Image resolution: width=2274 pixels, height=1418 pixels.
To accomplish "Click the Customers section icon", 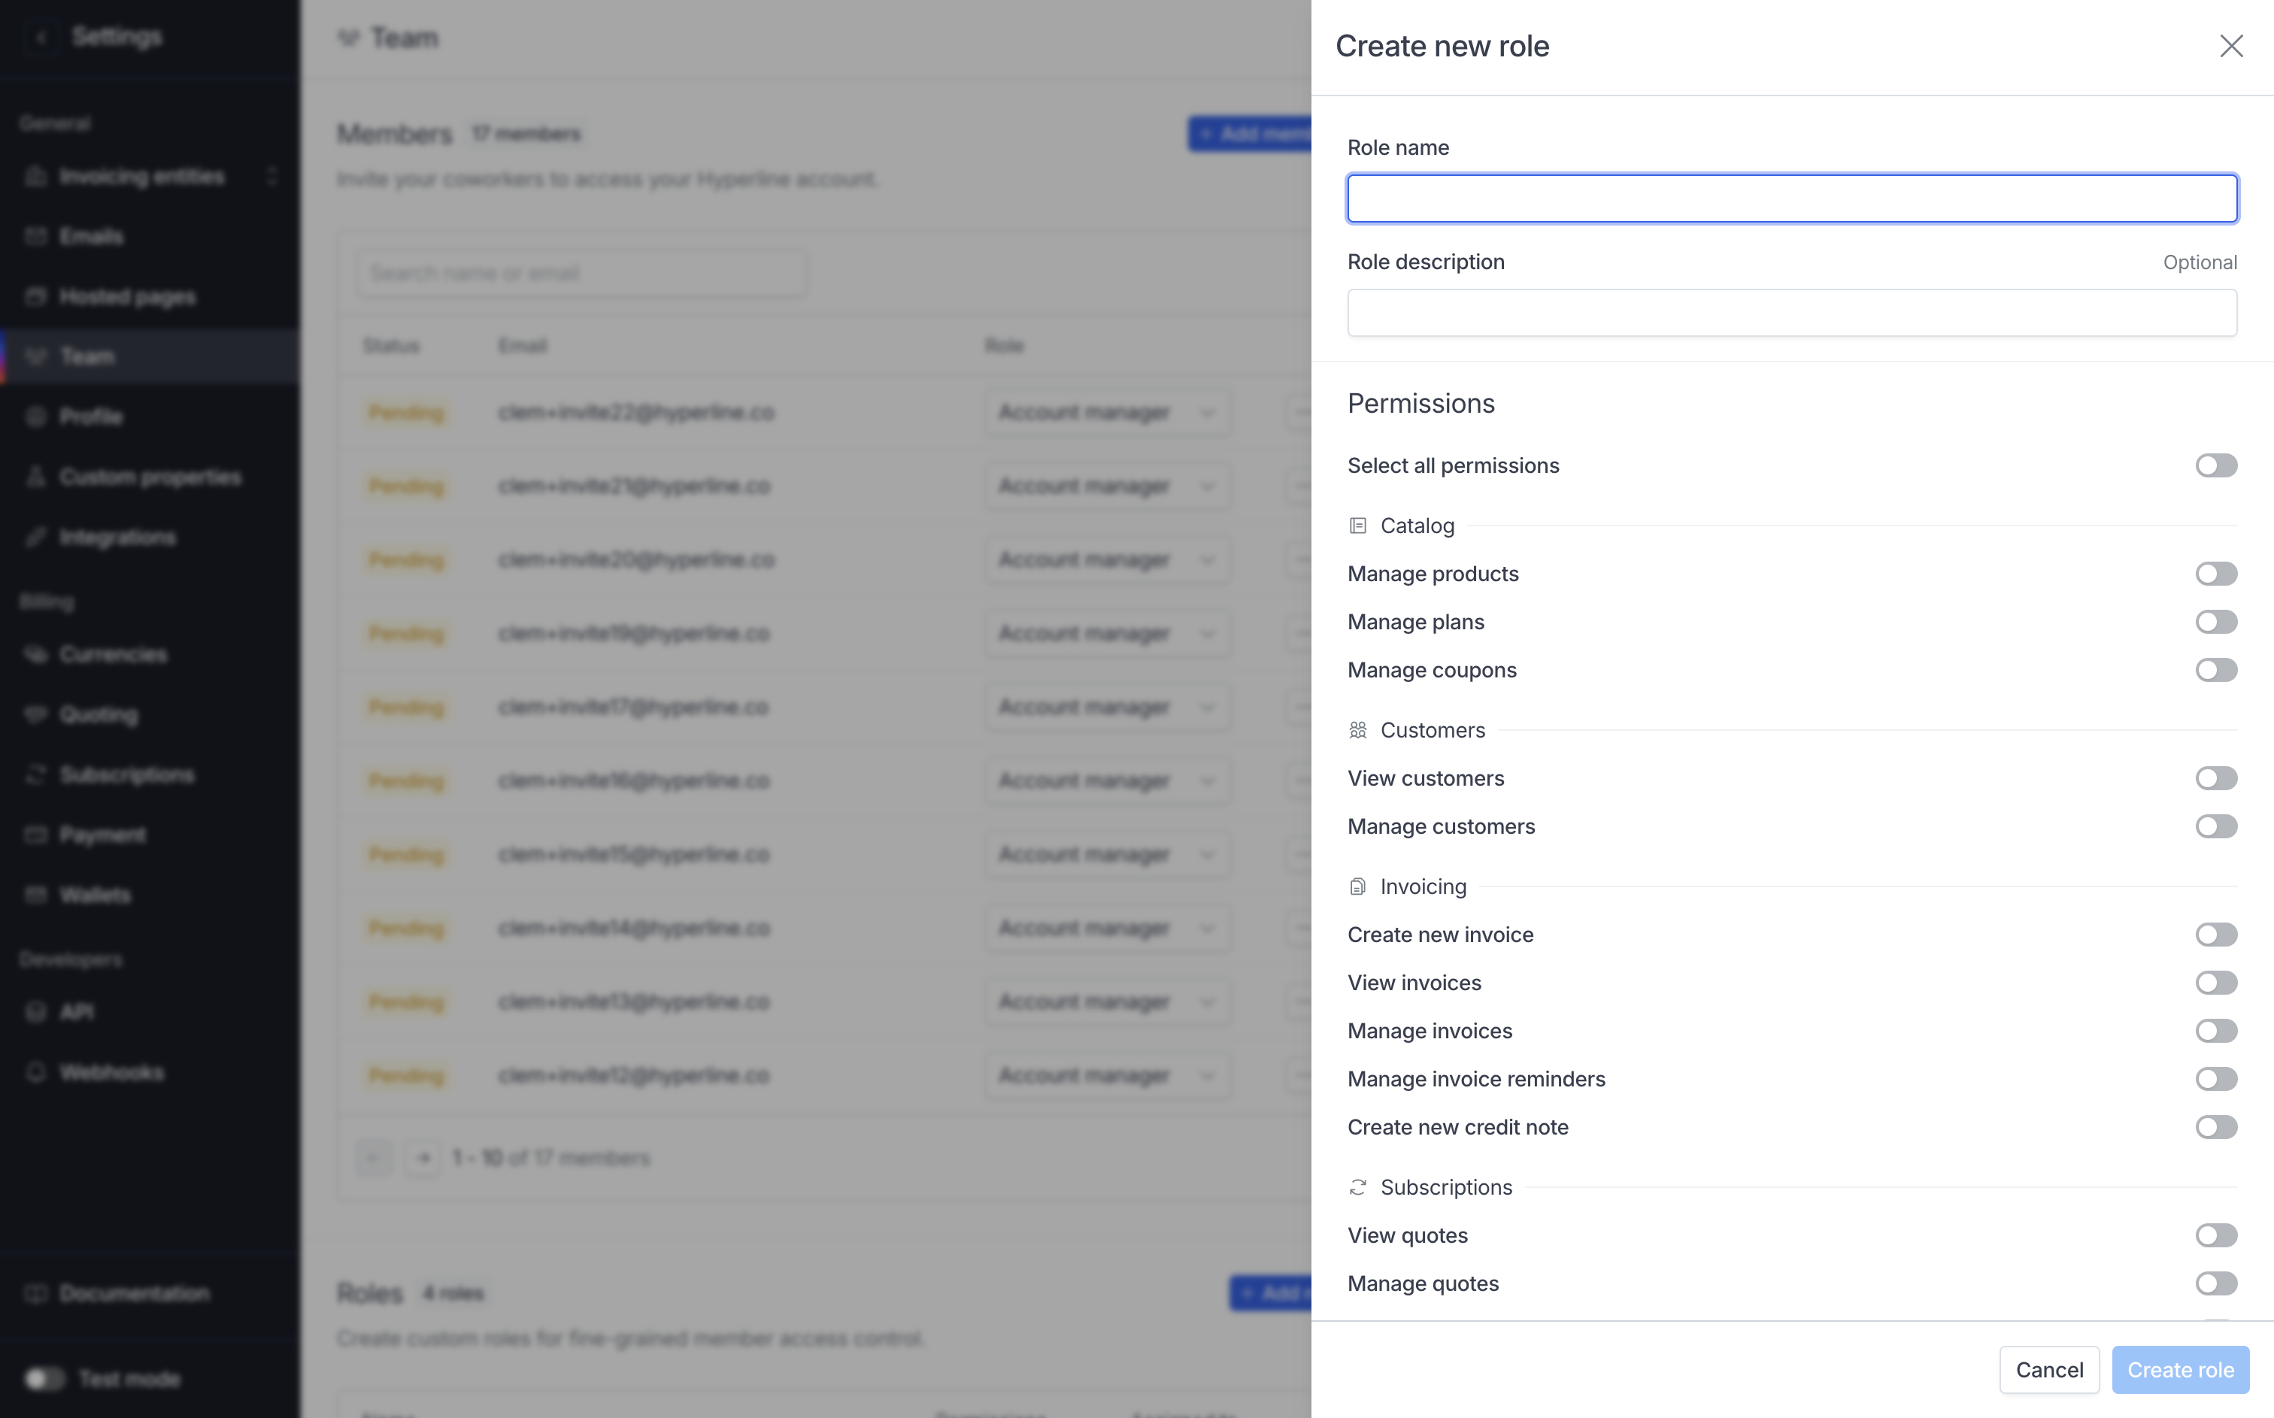I will click(1357, 731).
